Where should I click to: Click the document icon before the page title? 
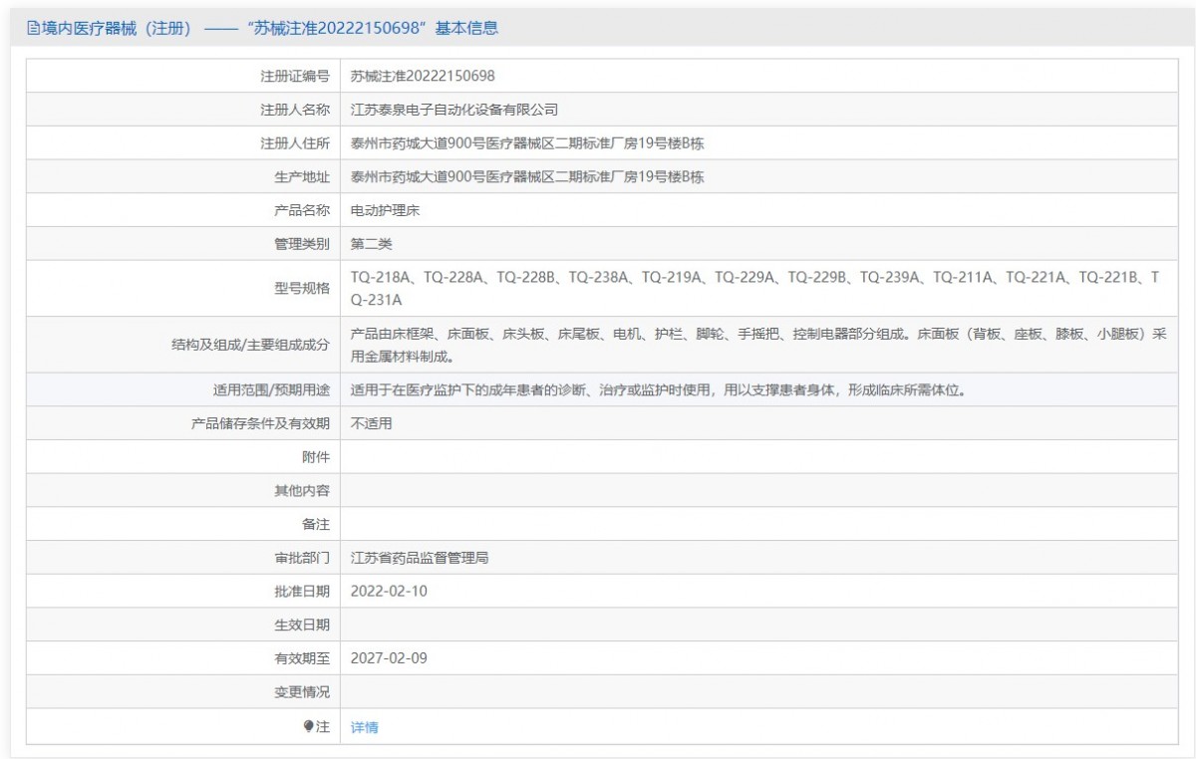tap(31, 27)
